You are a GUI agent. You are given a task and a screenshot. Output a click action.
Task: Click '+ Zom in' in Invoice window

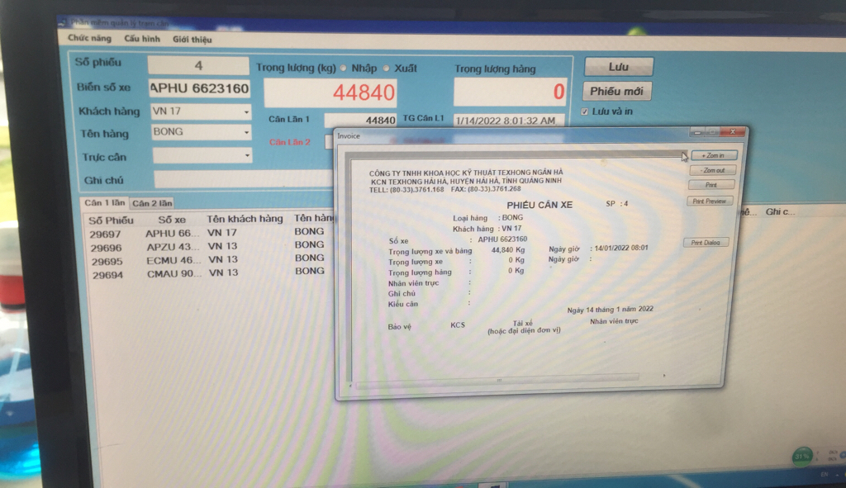pyautogui.click(x=712, y=155)
